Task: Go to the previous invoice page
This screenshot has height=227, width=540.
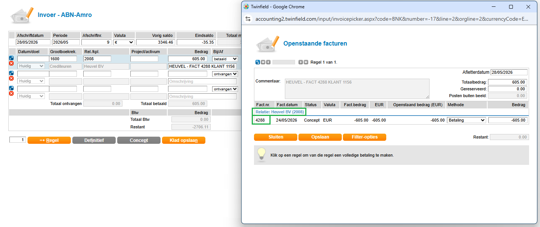Action: 268,62
